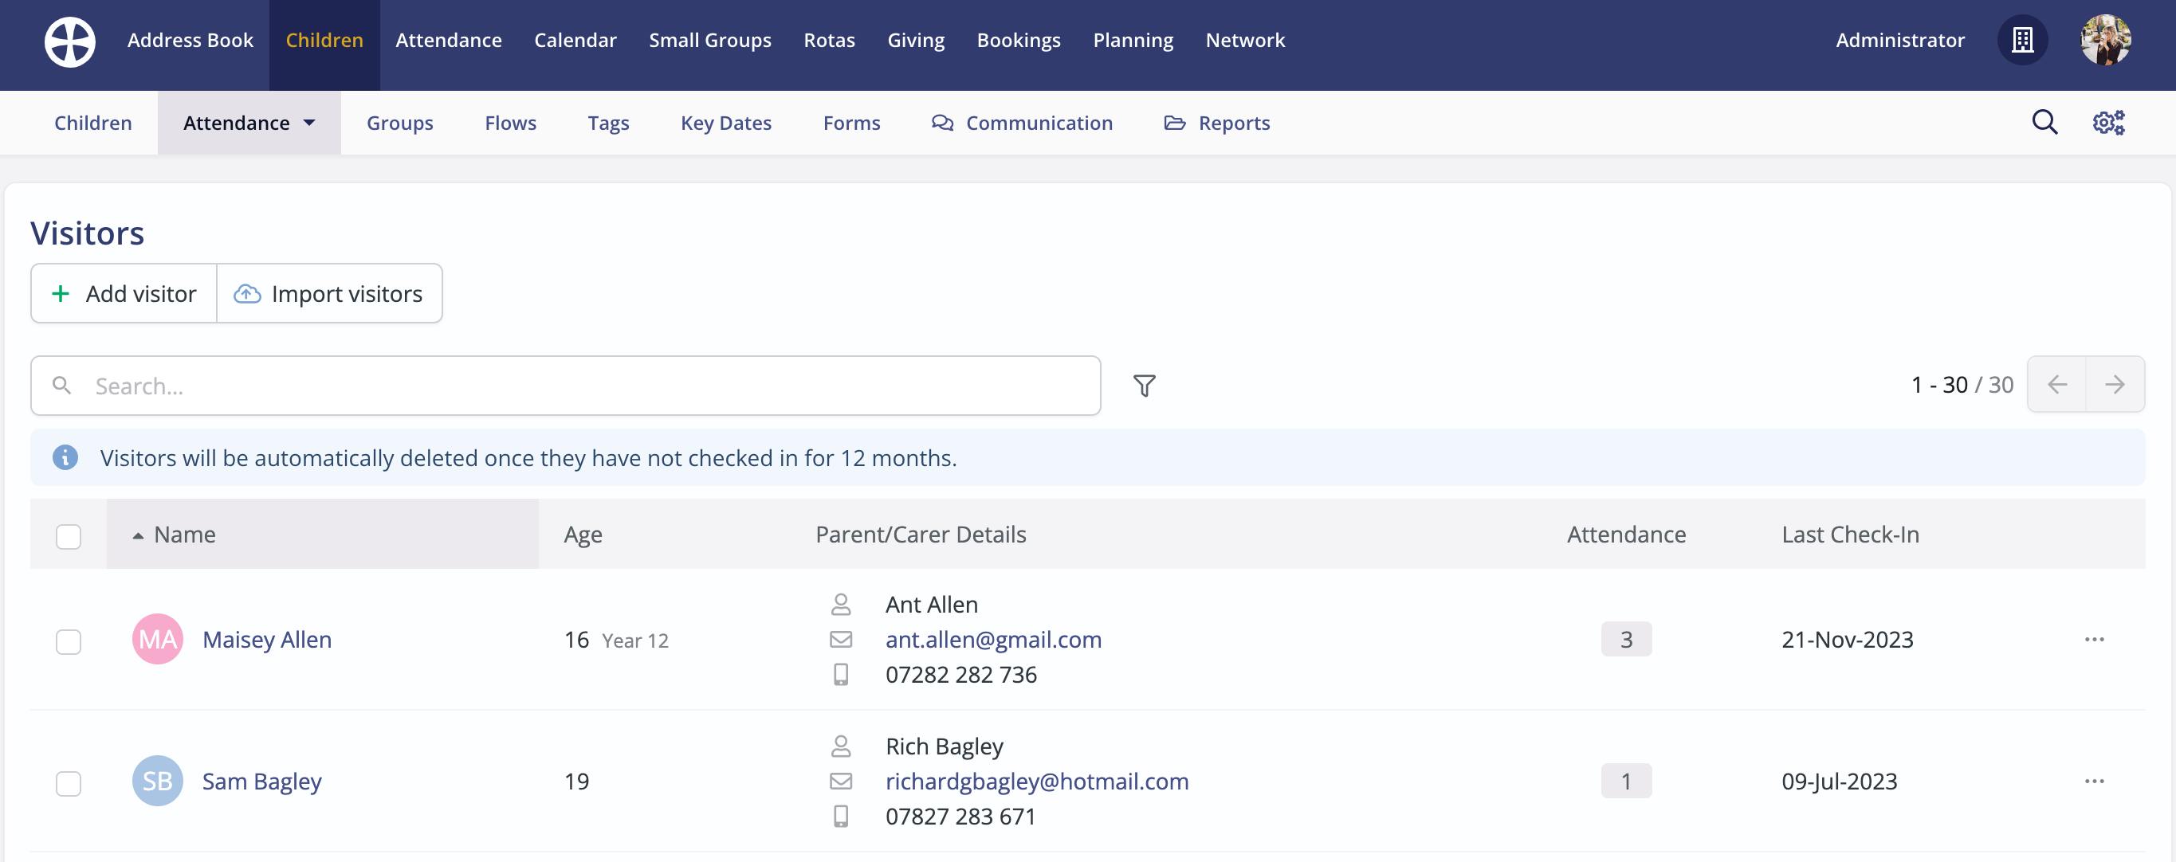2176x862 pixels.
Task: Go to next page arrow
Action: point(2115,385)
